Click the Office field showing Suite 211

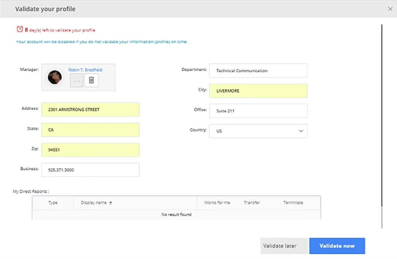(258, 111)
